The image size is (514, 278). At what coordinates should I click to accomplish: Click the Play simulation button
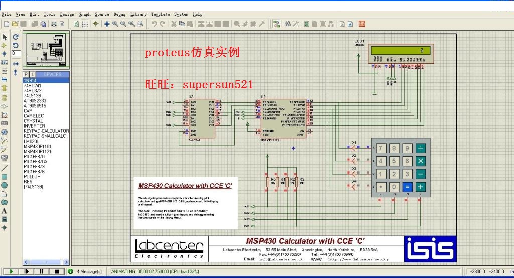[11, 271]
